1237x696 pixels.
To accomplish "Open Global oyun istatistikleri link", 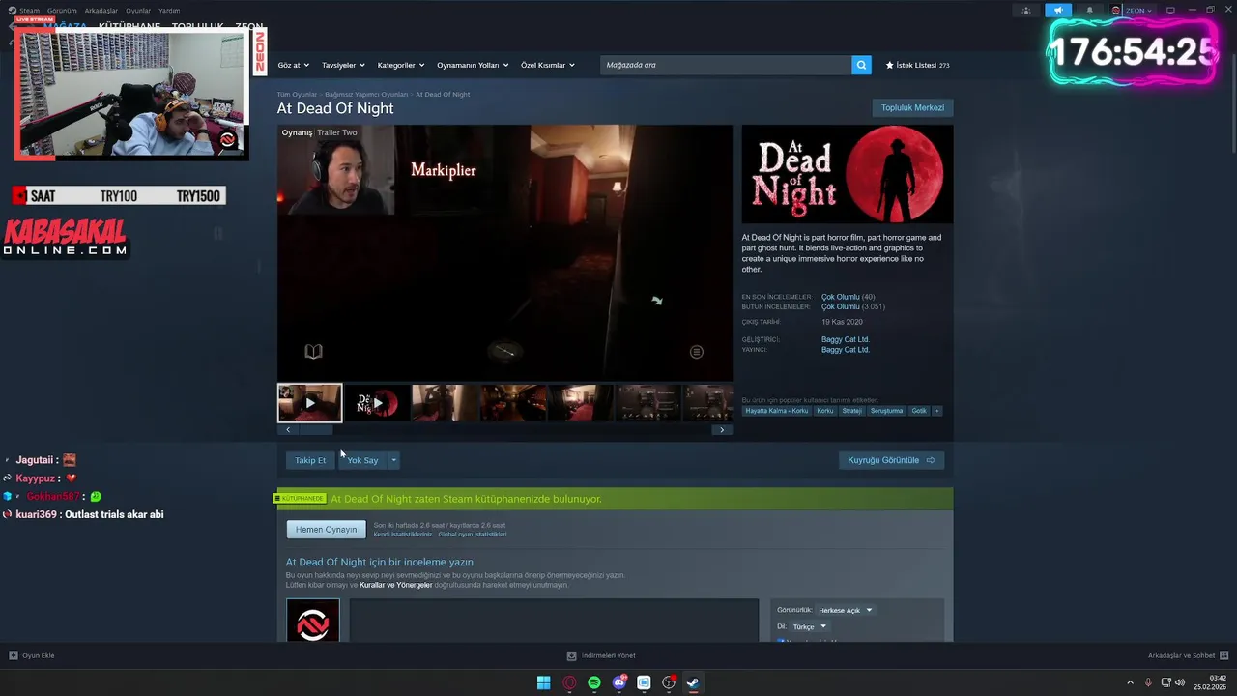I will pyautogui.click(x=473, y=535).
